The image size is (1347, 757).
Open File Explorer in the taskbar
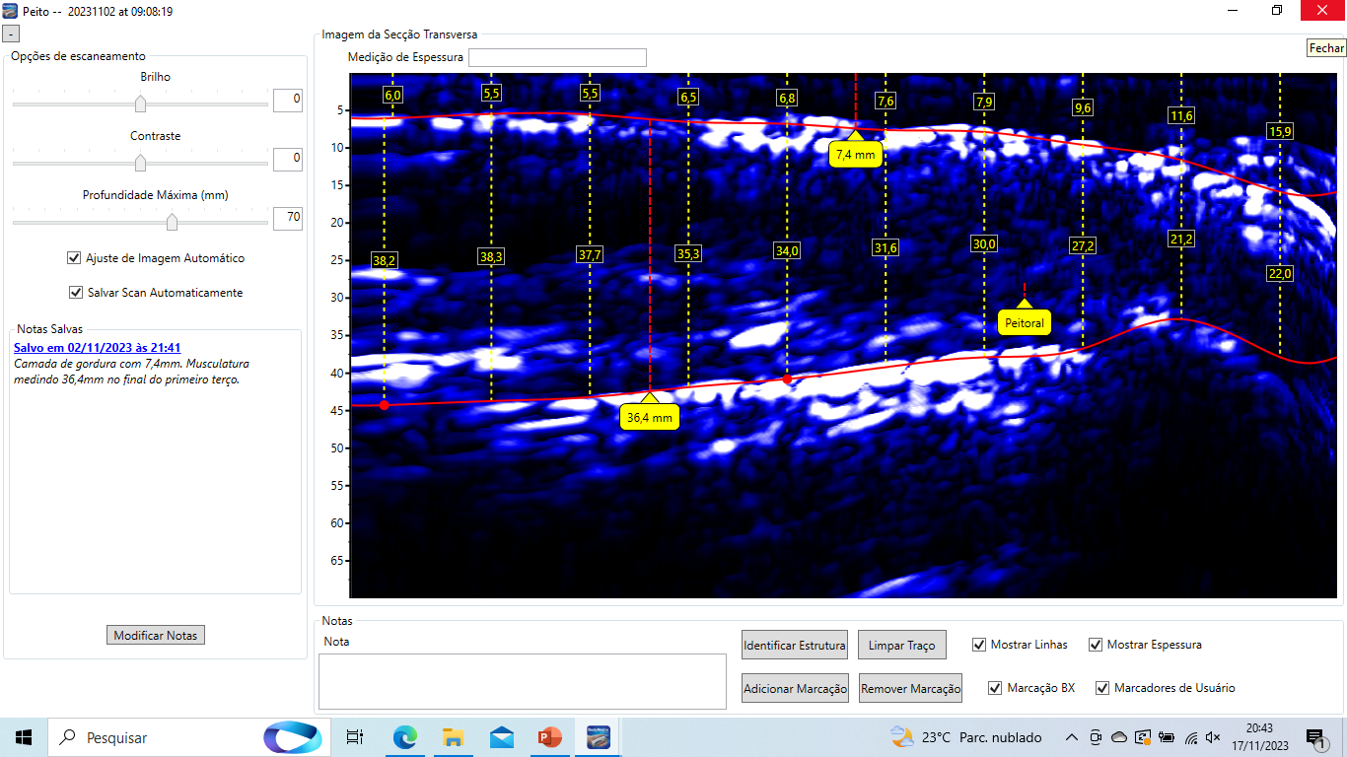[x=453, y=737]
